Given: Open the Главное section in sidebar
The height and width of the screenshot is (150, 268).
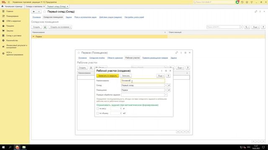Looking at the screenshot, I should coord(10,11).
